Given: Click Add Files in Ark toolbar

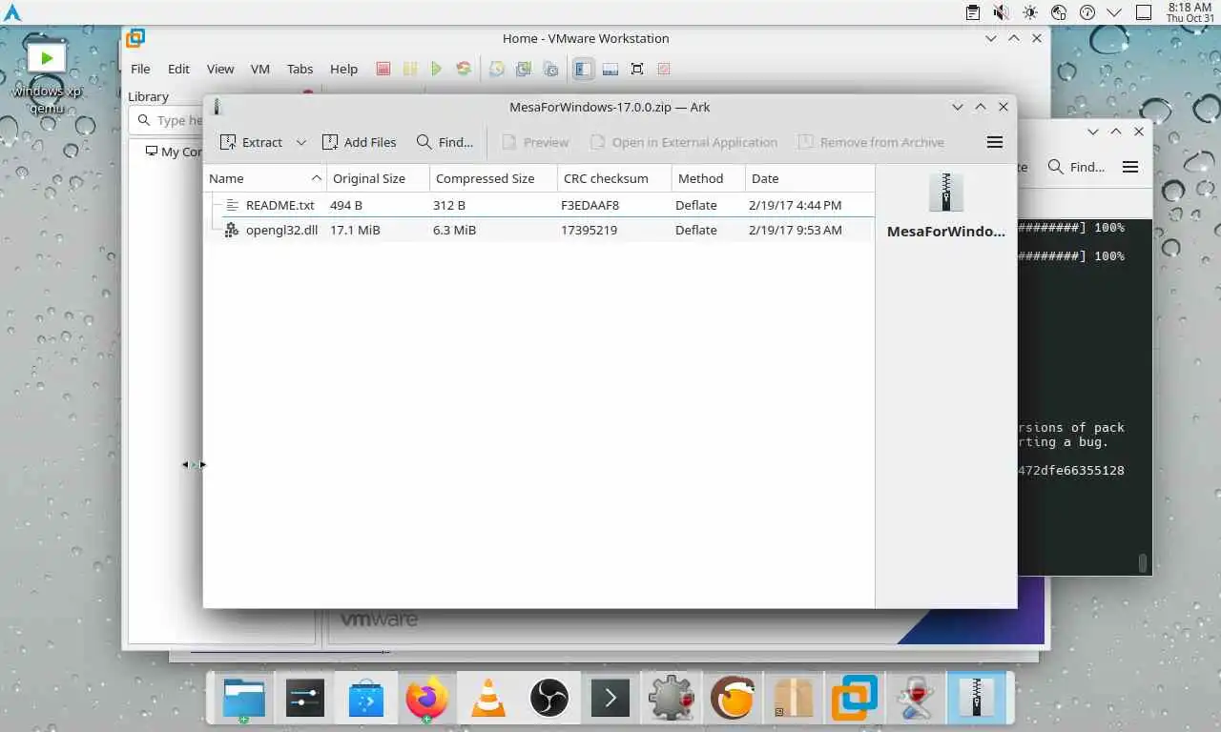Looking at the screenshot, I should (359, 142).
